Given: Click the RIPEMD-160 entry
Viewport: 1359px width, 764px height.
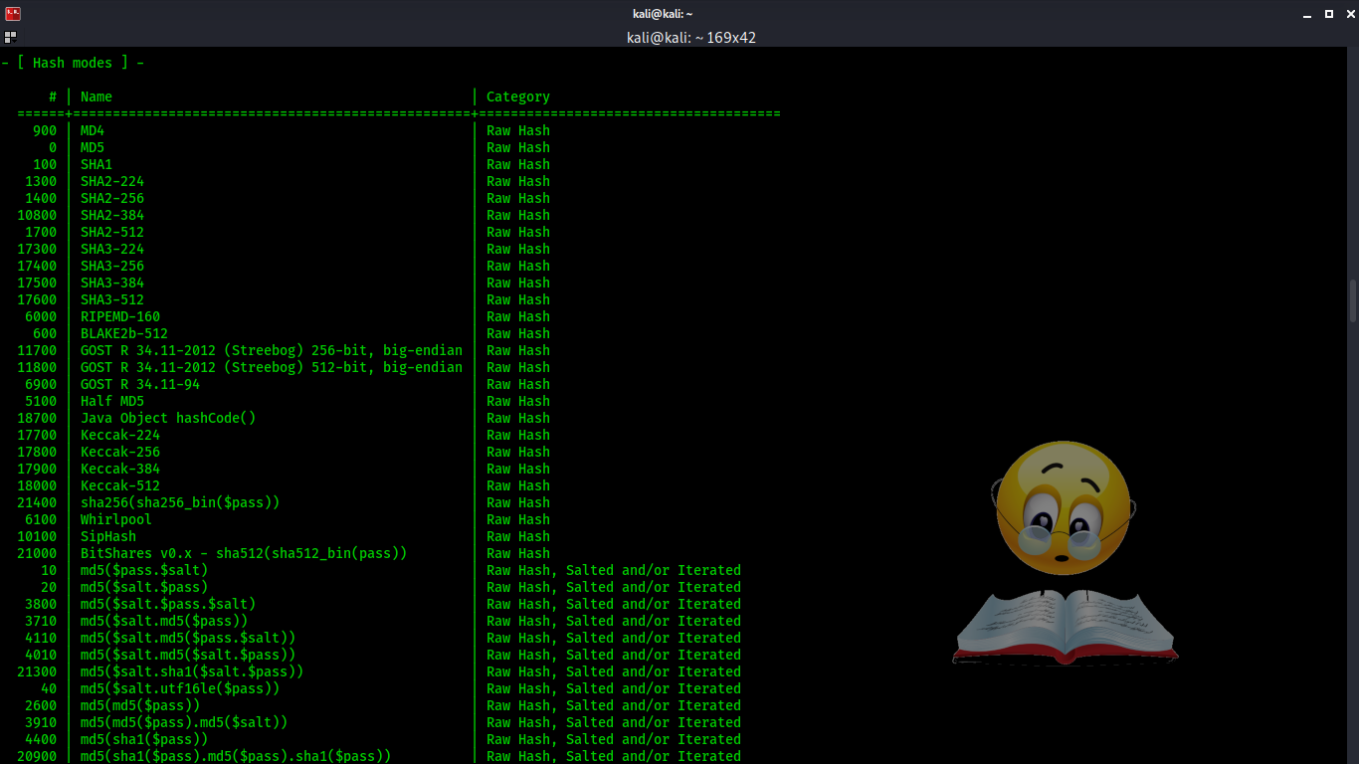Looking at the screenshot, I should coord(120,316).
